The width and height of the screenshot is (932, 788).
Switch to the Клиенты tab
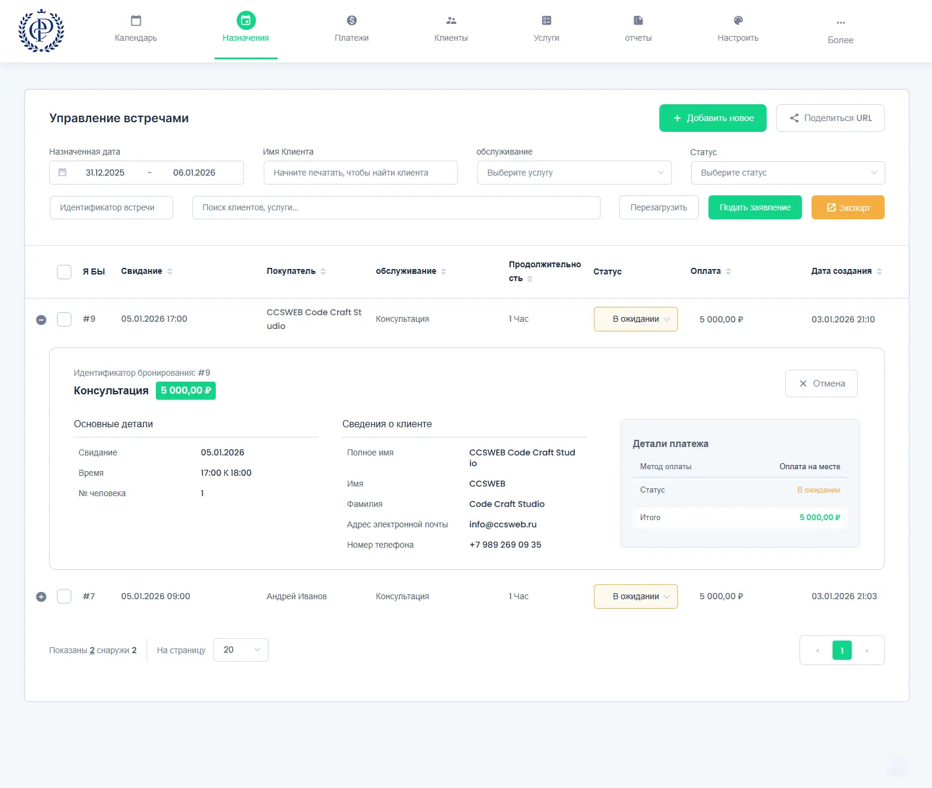click(451, 30)
